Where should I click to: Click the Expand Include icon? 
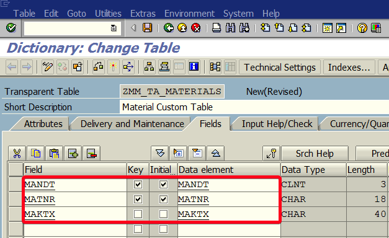click(x=179, y=154)
